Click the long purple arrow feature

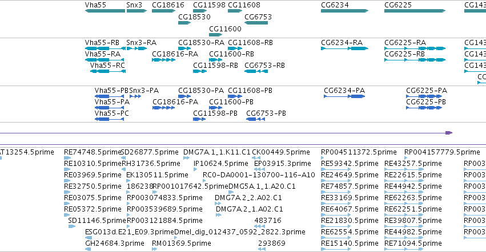pyautogui.click(x=226, y=133)
